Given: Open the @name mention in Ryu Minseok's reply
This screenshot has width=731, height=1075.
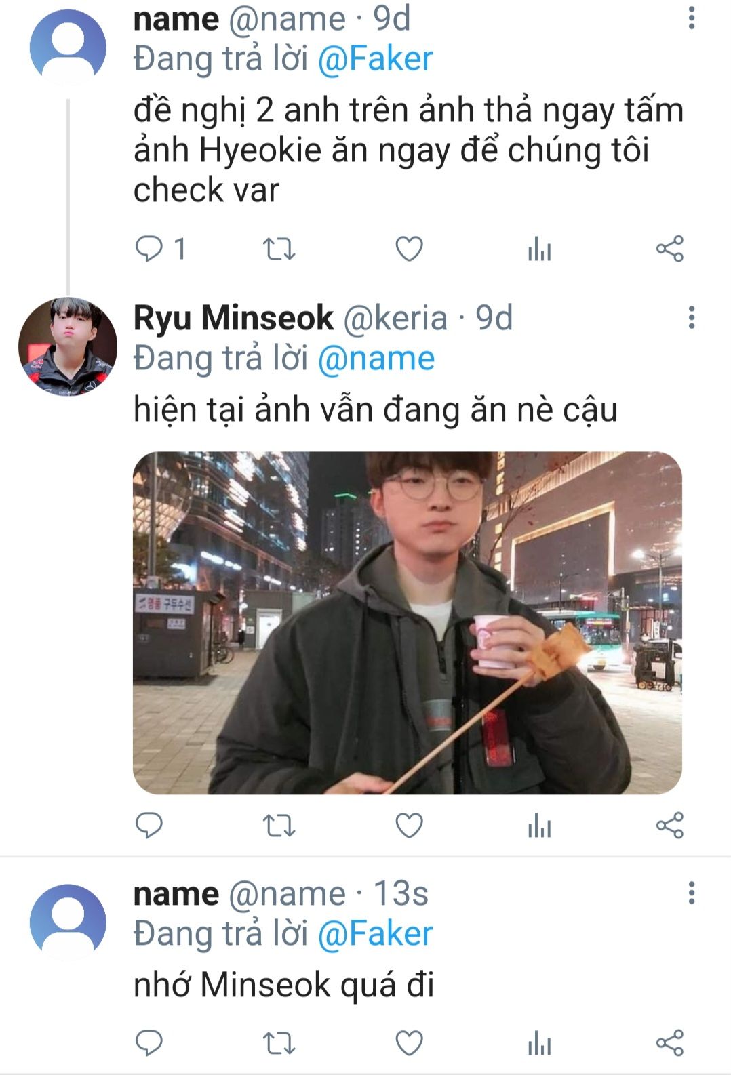Looking at the screenshot, I should [376, 358].
